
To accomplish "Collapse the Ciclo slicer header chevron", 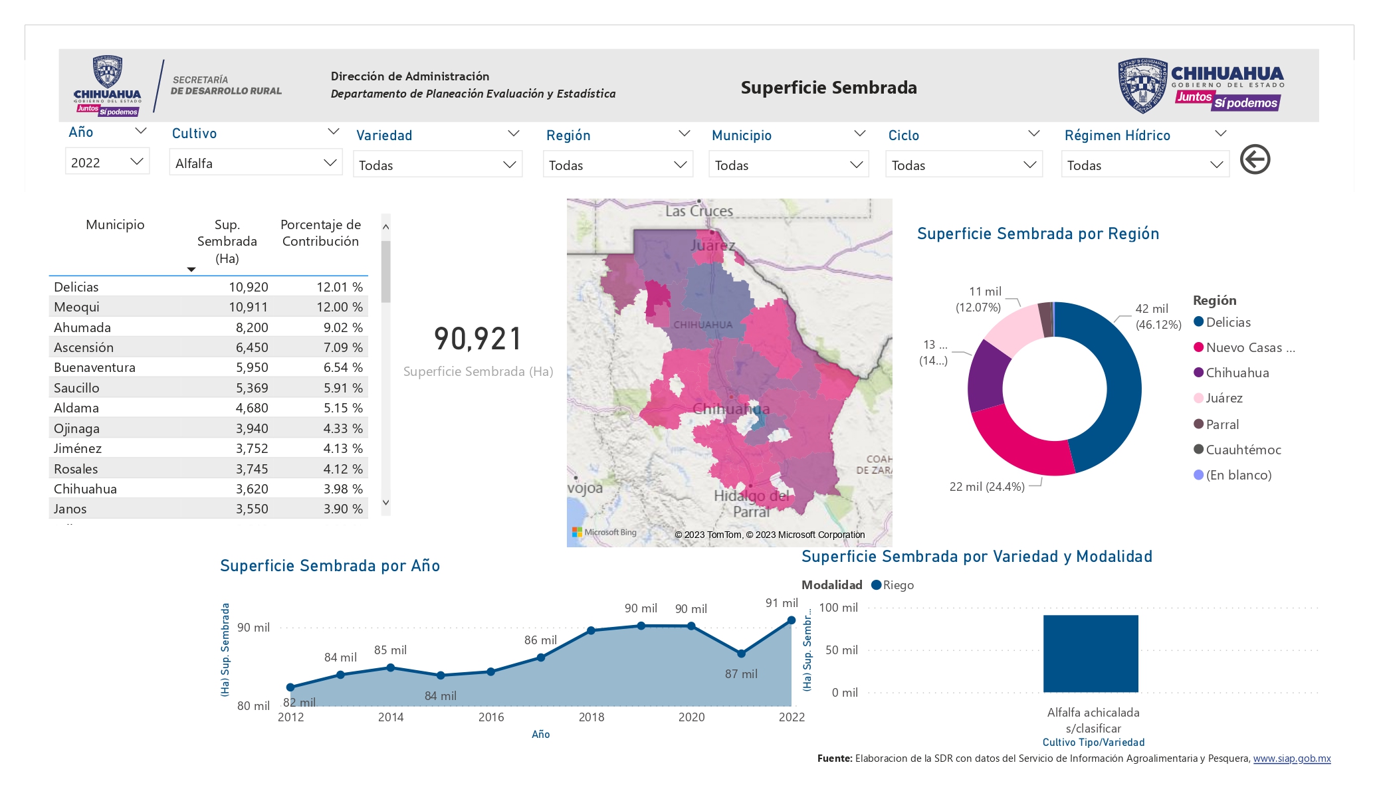I will tap(1033, 133).
